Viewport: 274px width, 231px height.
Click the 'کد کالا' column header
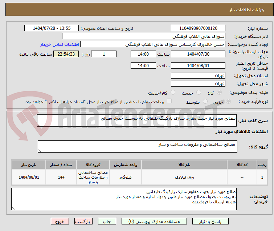[242, 165]
